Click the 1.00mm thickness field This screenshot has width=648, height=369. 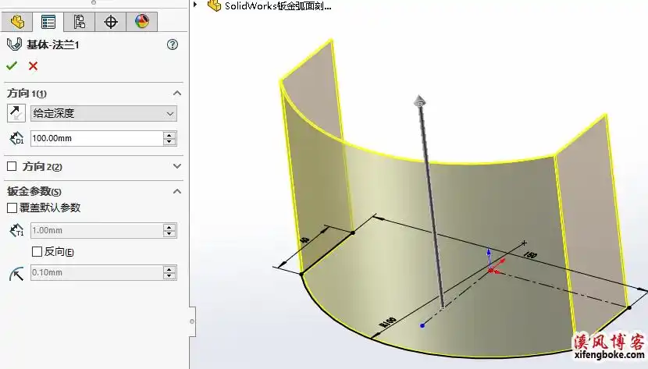(x=97, y=230)
